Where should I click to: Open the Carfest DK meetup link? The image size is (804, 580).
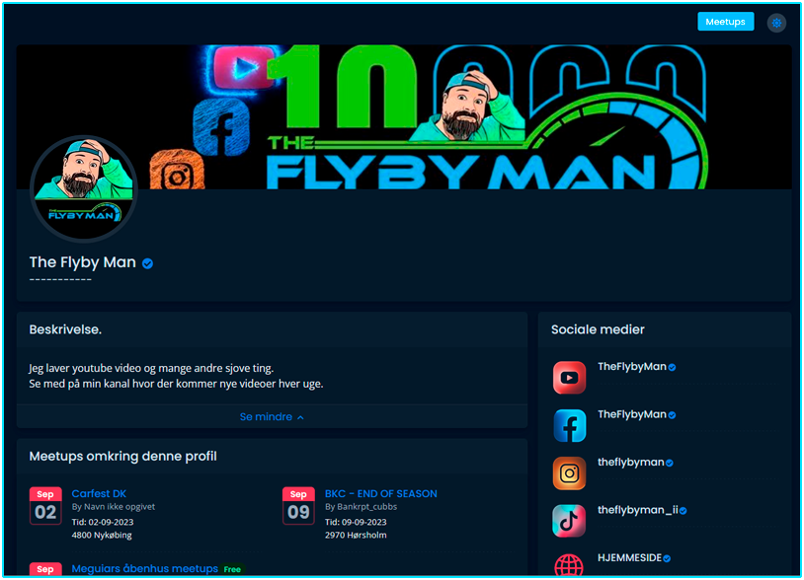click(x=99, y=493)
